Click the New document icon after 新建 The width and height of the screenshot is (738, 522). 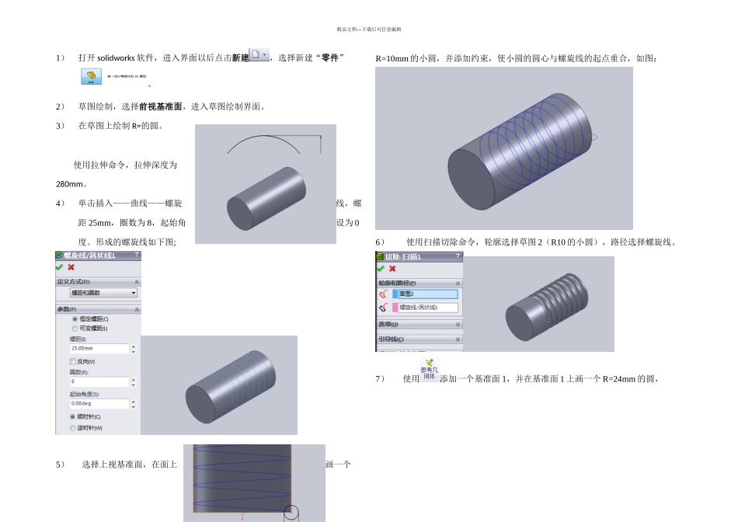coord(256,54)
